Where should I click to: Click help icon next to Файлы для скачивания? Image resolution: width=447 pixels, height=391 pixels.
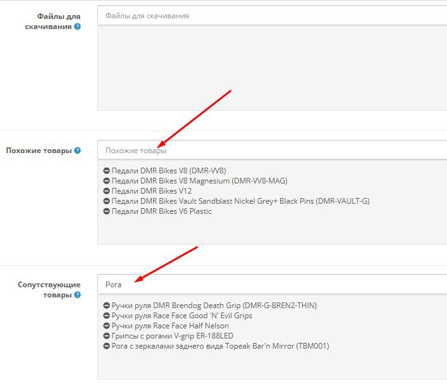(77, 27)
